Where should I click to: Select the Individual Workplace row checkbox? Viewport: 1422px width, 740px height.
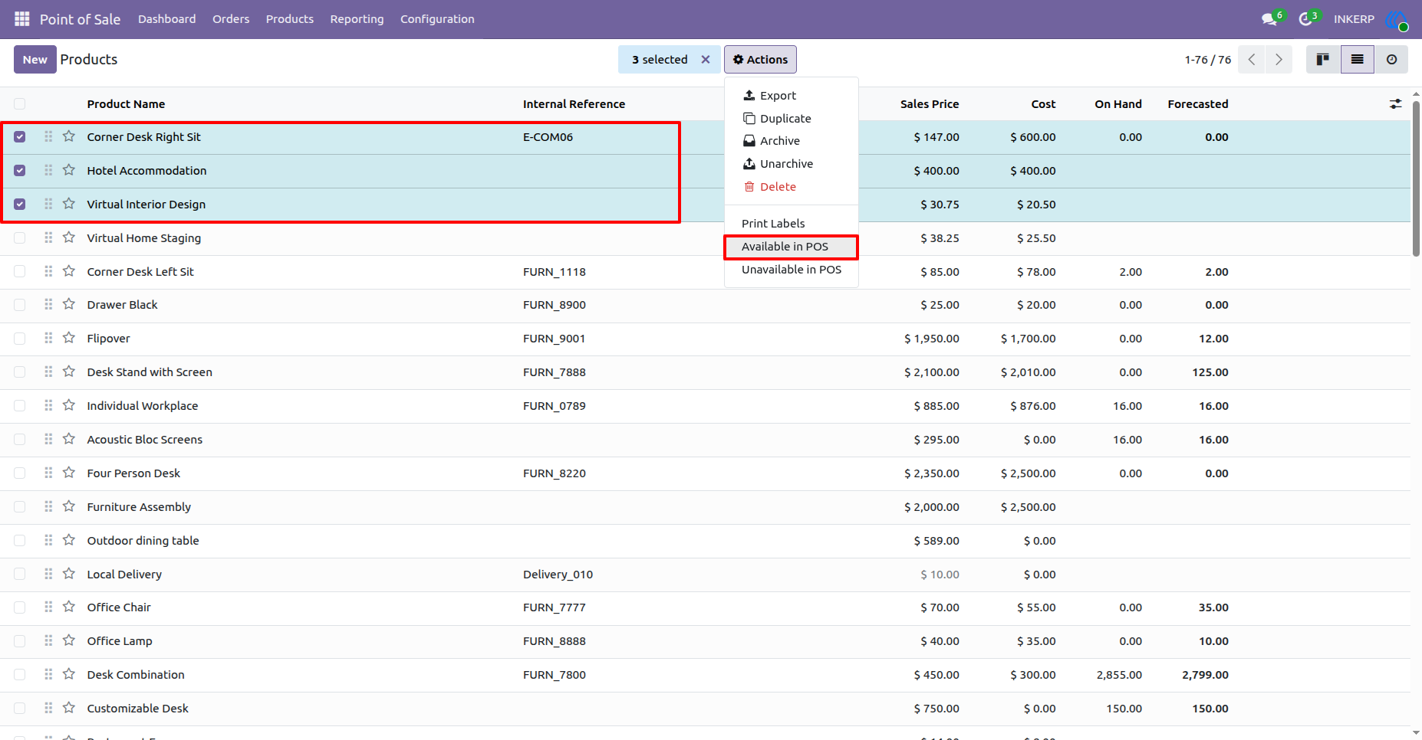[x=20, y=405]
